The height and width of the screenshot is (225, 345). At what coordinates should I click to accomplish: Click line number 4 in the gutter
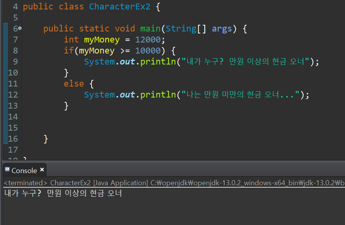click(x=15, y=7)
